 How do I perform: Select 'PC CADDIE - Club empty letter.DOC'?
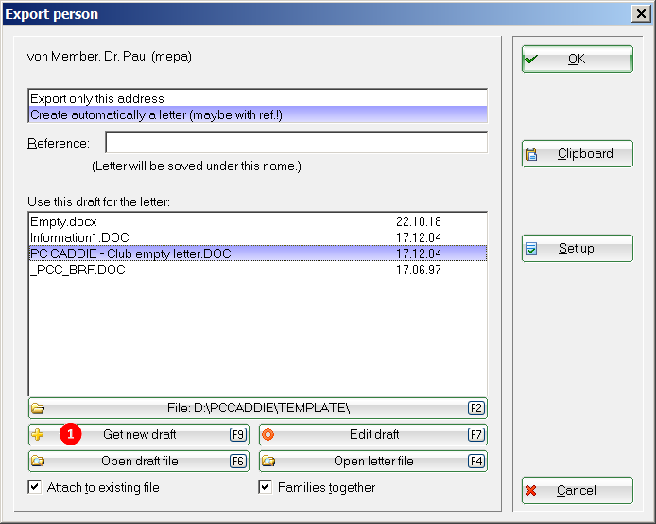[x=258, y=253]
